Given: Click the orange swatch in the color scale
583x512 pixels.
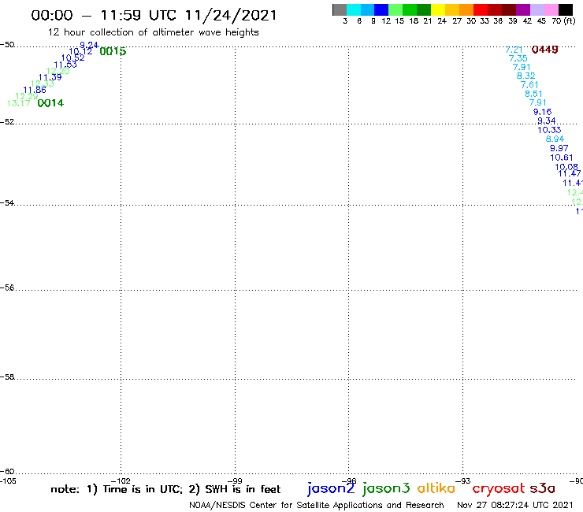Looking at the screenshot, I should [466, 9].
